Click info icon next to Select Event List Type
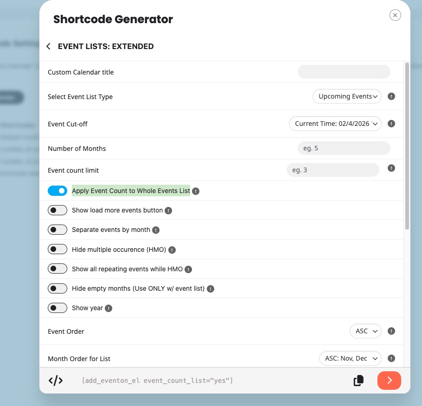The height and width of the screenshot is (406, 422). tap(391, 97)
